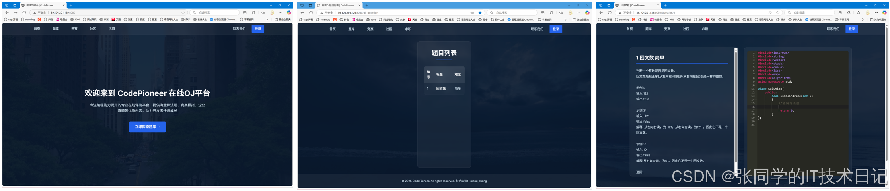890x191 pixels.
Task: Open the csgo开箱 bookmark in the question window
Action: point(605,19)
